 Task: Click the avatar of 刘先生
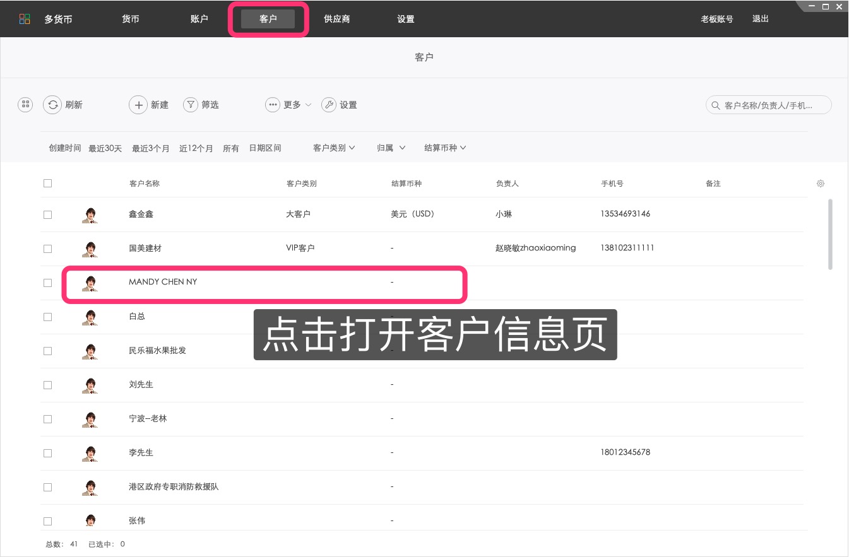tap(90, 385)
